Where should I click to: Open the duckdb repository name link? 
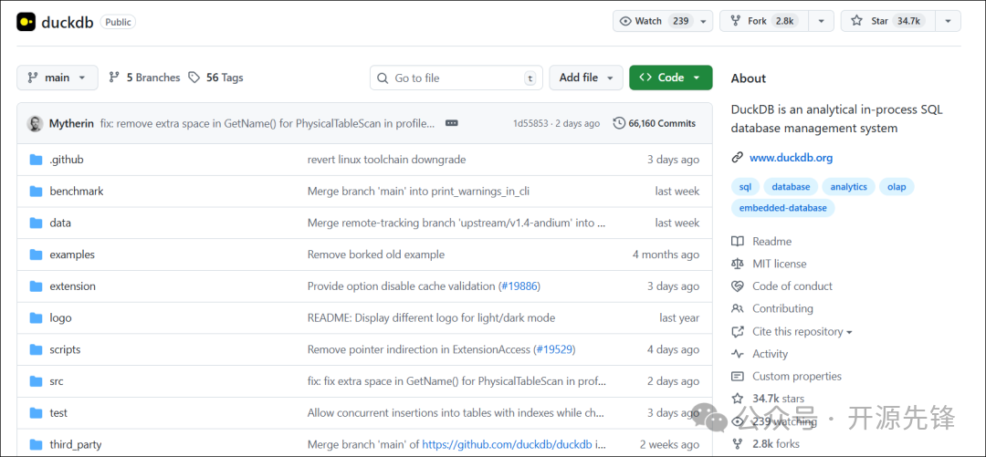click(68, 22)
